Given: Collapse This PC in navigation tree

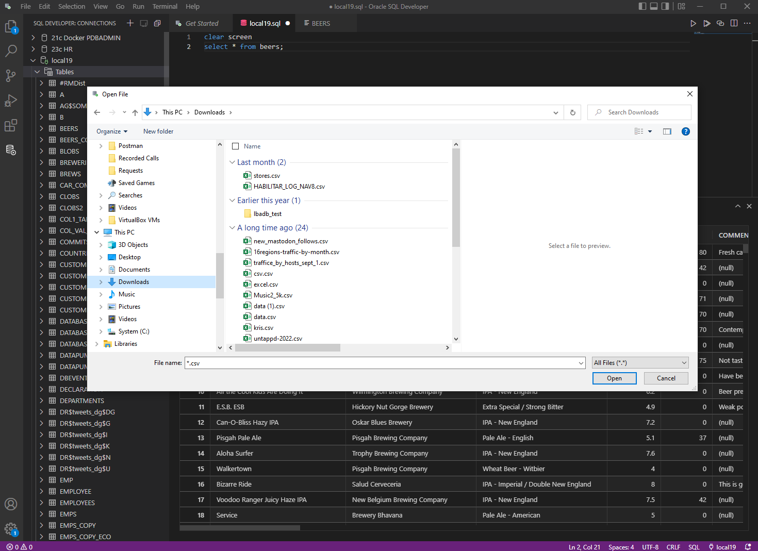Looking at the screenshot, I should [x=97, y=232].
